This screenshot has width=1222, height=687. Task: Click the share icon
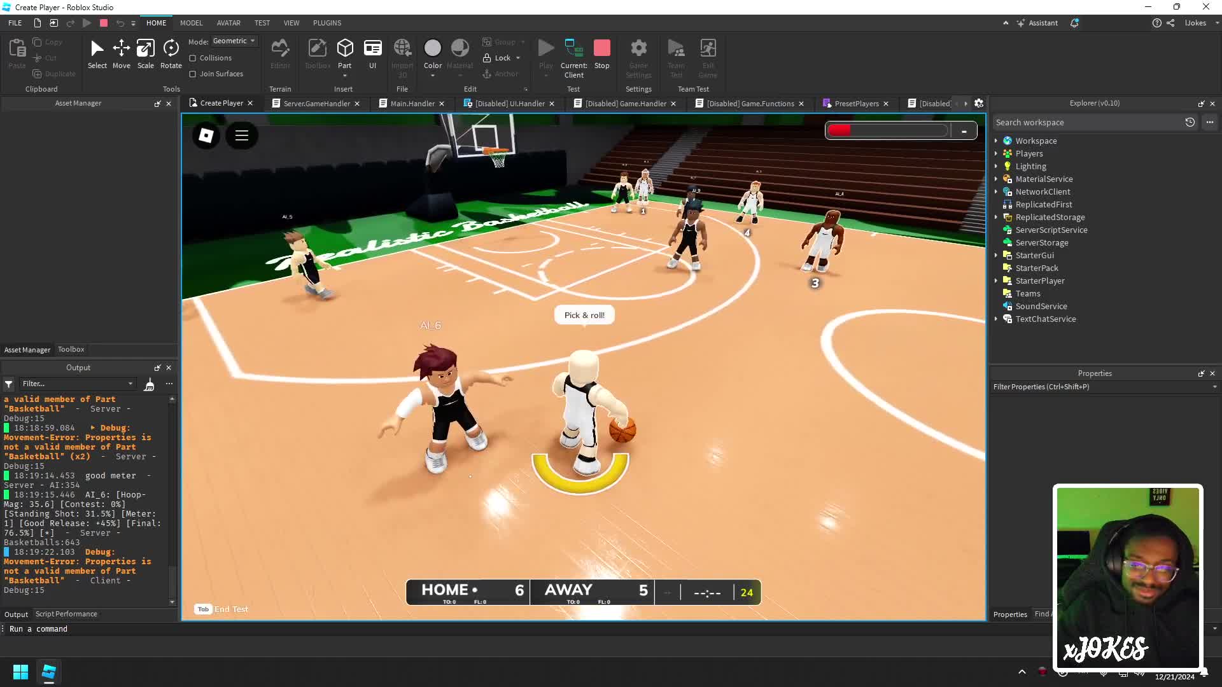[1170, 23]
